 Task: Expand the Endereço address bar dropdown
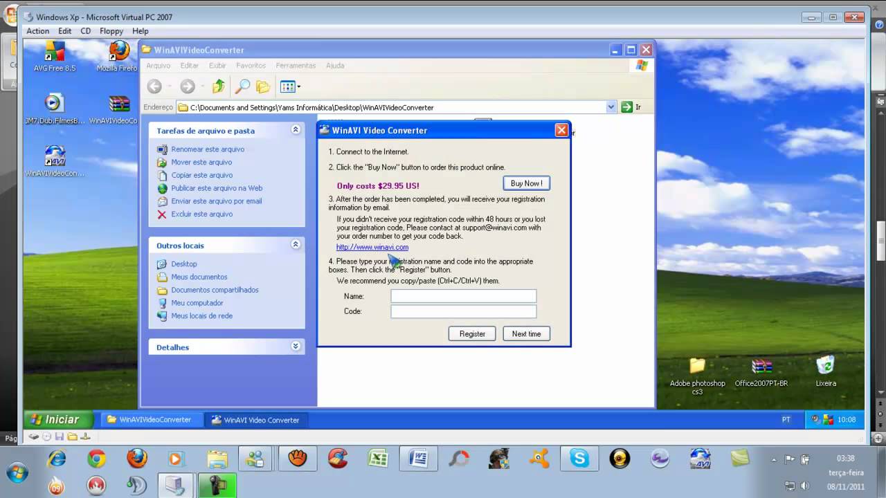pyautogui.click(x=611, y=107)
